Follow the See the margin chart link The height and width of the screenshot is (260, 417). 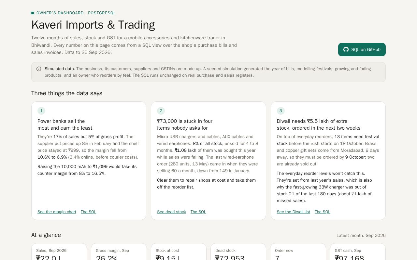[57, 212]
